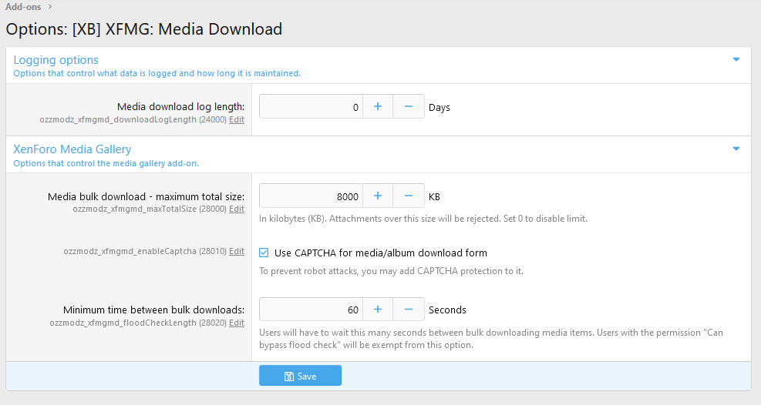Open the Add-ons breadcrumb link
This screenshot has height=405, width=761.
23,7
